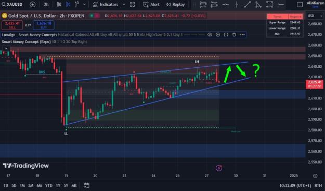Open LuxAlgo indicator more options
The image size is (325, 191).
pyautogui.click(x=242, y=35)
